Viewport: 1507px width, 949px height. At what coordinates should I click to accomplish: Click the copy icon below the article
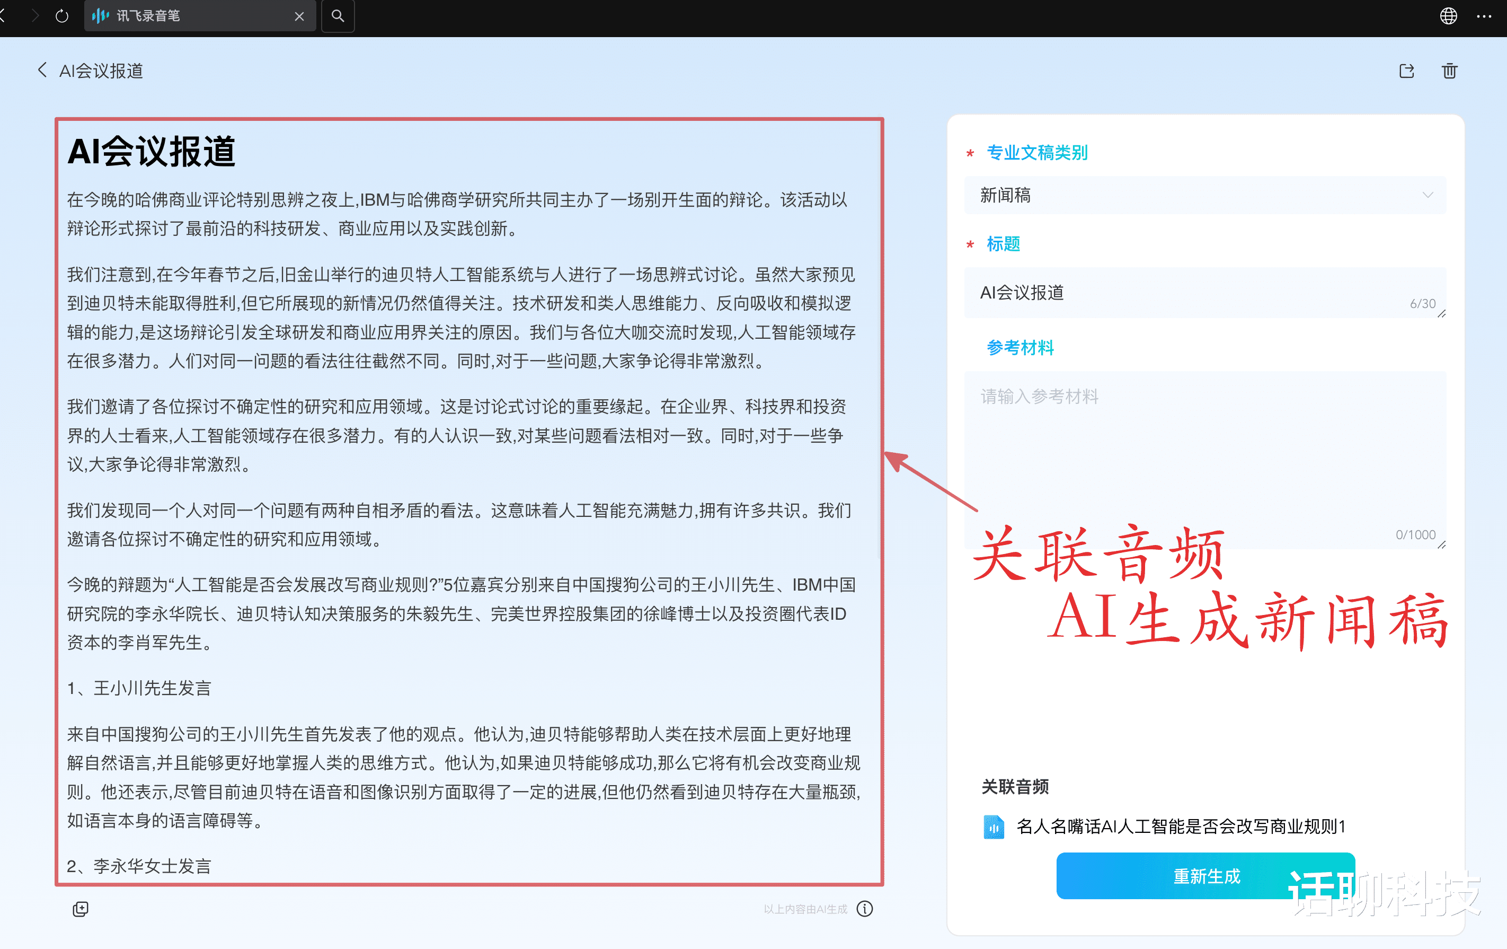pos(80,908)
